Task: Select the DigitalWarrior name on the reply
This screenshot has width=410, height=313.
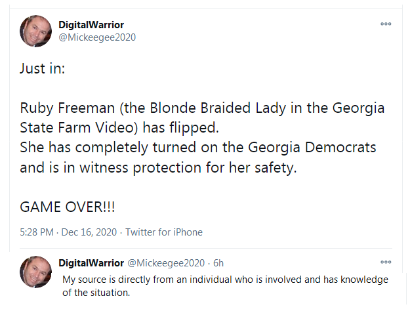Action: click(91, 263)
